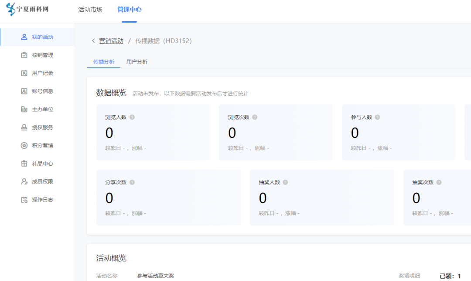
Task: Click help icon beside 抽奖次数
Action: tap(439, 182)
